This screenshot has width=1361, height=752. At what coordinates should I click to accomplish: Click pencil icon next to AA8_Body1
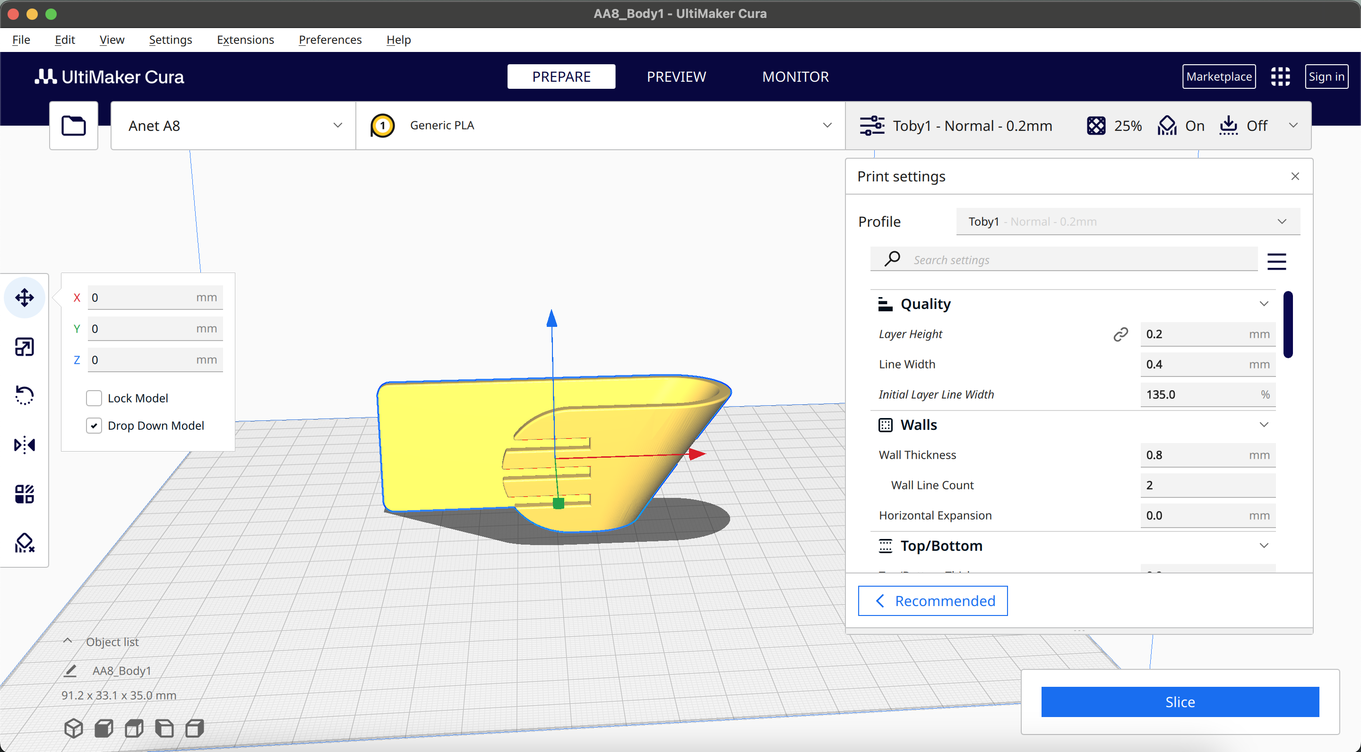point(70,671)
